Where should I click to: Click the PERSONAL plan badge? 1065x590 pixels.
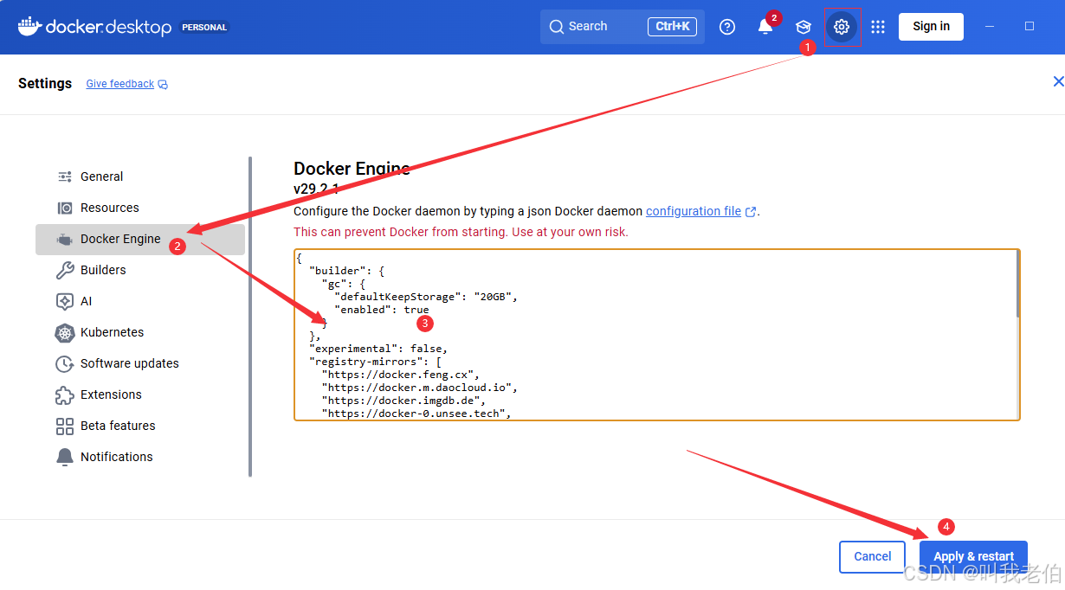click(x=204, y=28)
